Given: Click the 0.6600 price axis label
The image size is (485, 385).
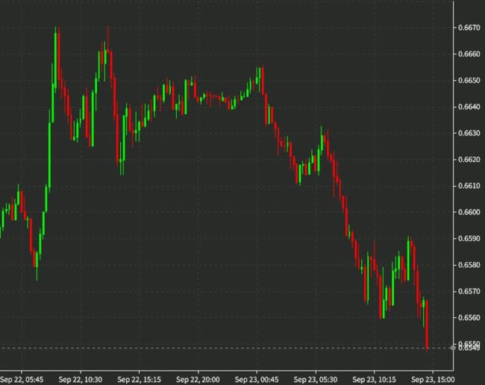Looking at the screenshot, I should pyautogui.click(x=467, y=212).
